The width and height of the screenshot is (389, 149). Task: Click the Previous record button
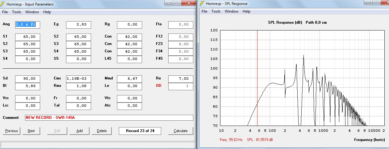point(12,131)
